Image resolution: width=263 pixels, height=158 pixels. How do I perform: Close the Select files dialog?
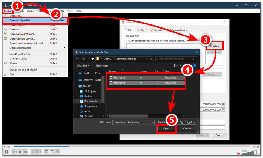tap(196, 52)
